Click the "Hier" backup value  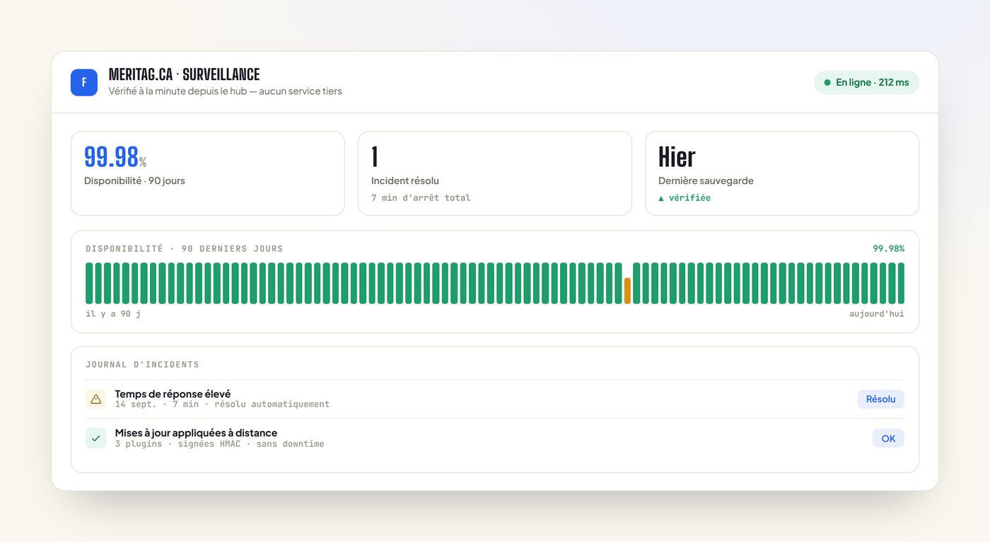point(677,157)
